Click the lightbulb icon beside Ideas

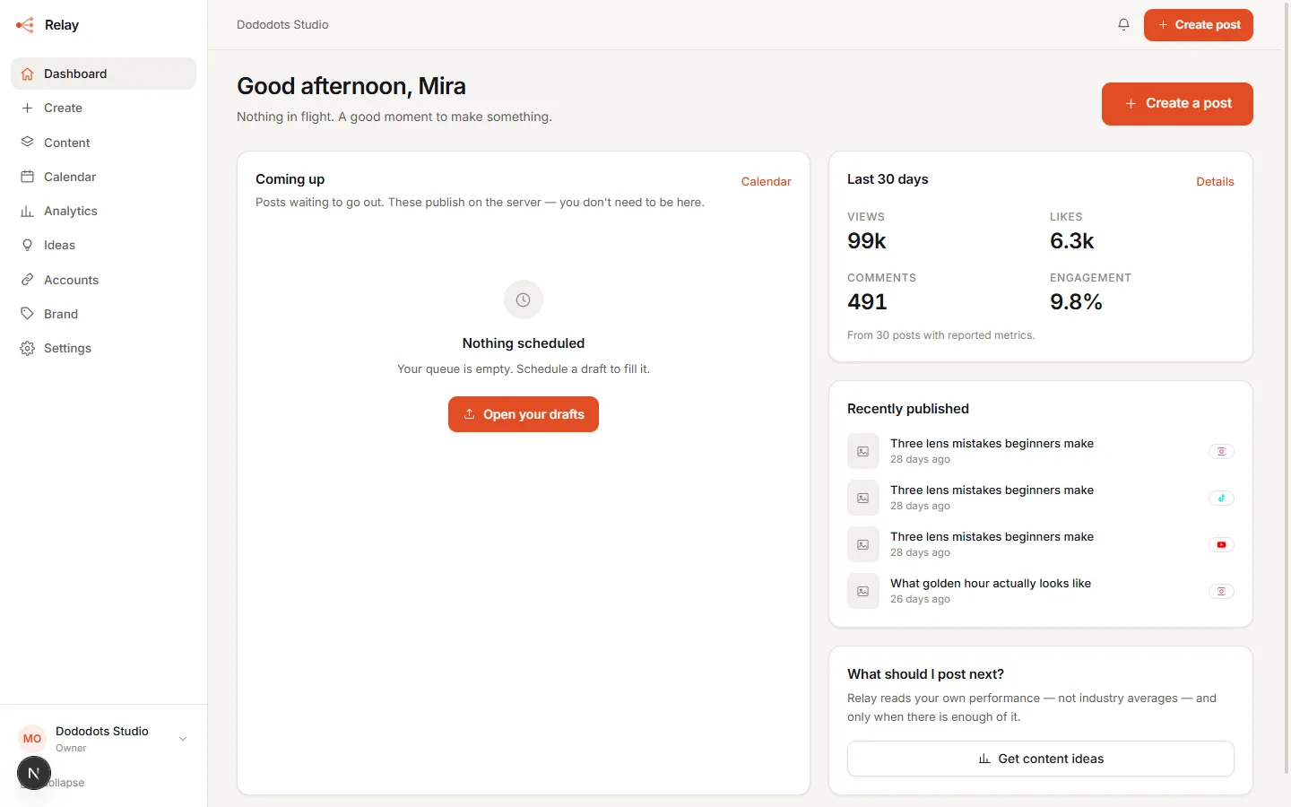coord(28,246)
